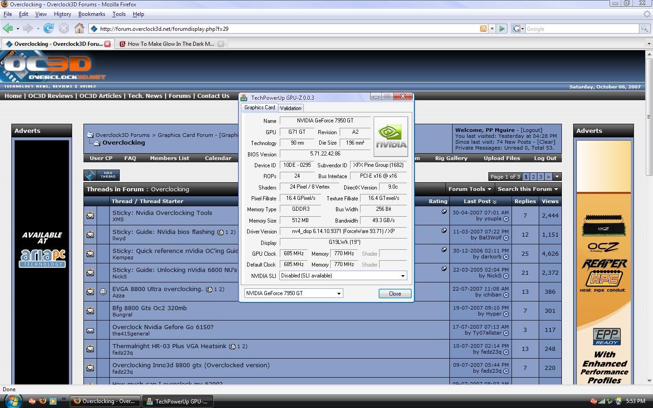The image size is (653, 408).
Task: Select the Graphics Card tab in GPU-Z
Action: click(x=259, y=107)
